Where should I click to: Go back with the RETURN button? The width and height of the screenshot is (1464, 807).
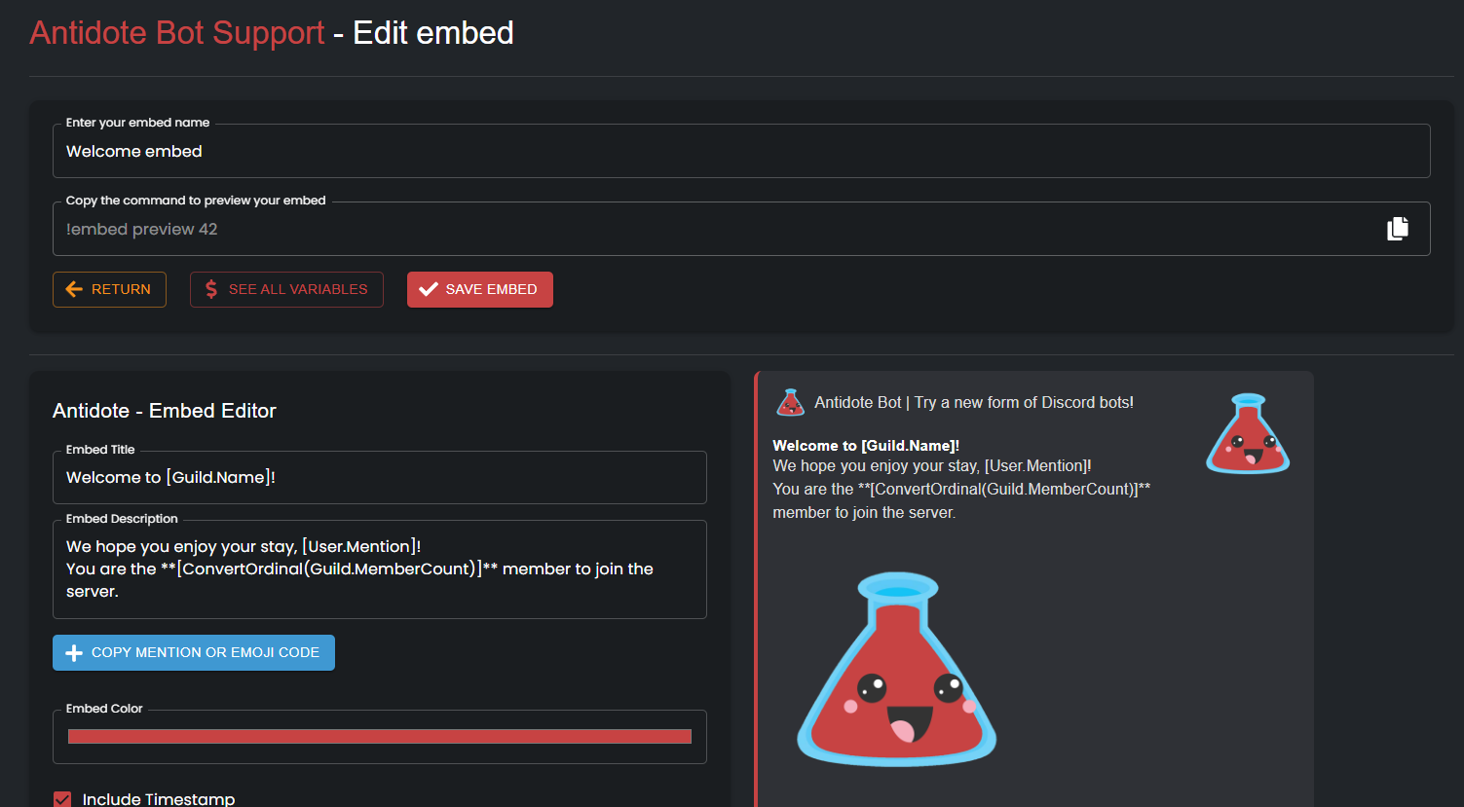109,289
